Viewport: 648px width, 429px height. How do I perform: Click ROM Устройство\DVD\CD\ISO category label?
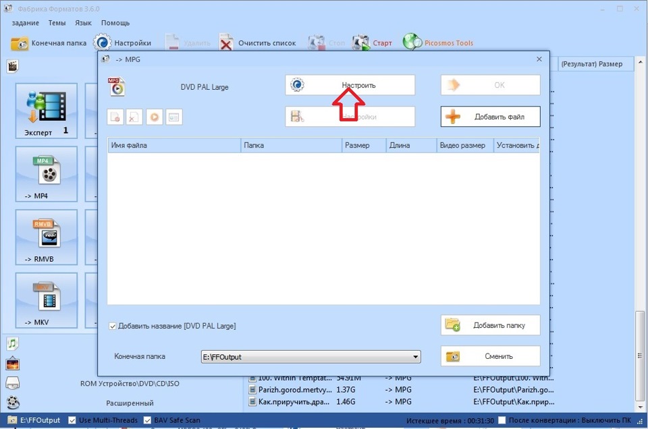pos(130,384)
